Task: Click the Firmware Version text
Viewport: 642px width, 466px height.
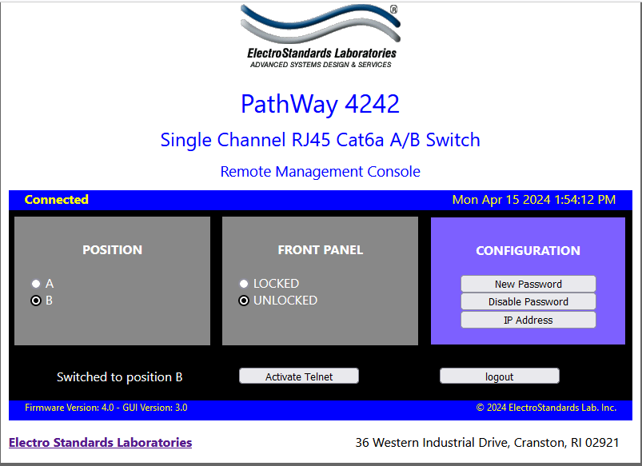Action: pyautogui.click(x=106, y=408)
